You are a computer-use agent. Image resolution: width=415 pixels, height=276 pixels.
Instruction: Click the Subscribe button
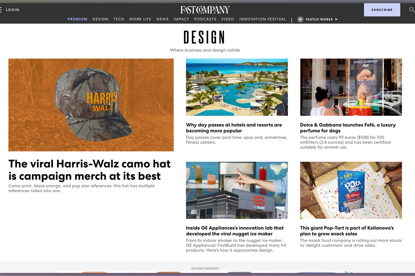[x=382, y=10]
